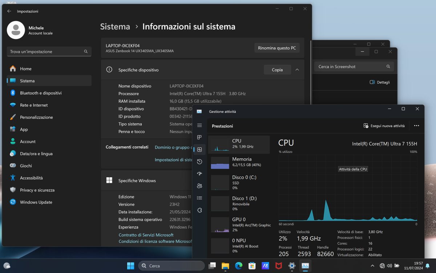Open the Details list icon in Task Manager

pos(199,198)
